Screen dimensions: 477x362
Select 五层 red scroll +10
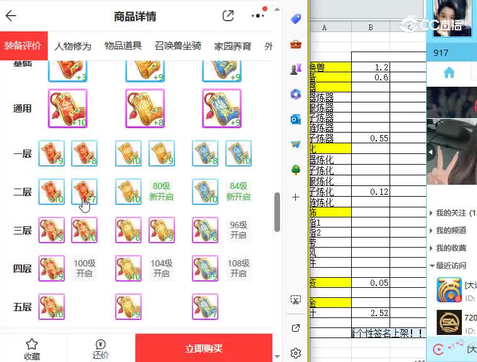[52, 307]
